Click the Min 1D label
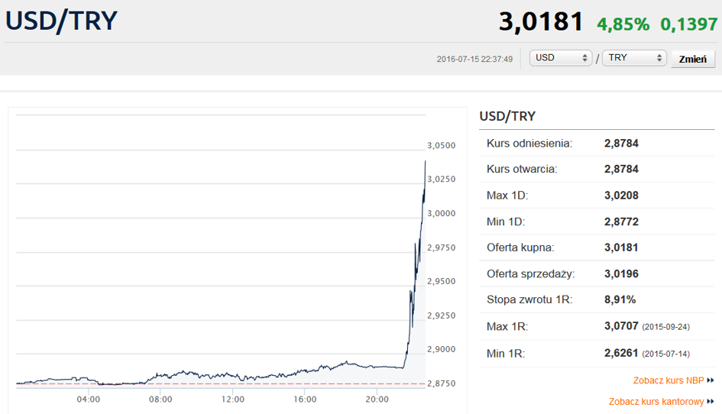Image resolution: width=722 pixels, height=414 pixels. [506, 222]
